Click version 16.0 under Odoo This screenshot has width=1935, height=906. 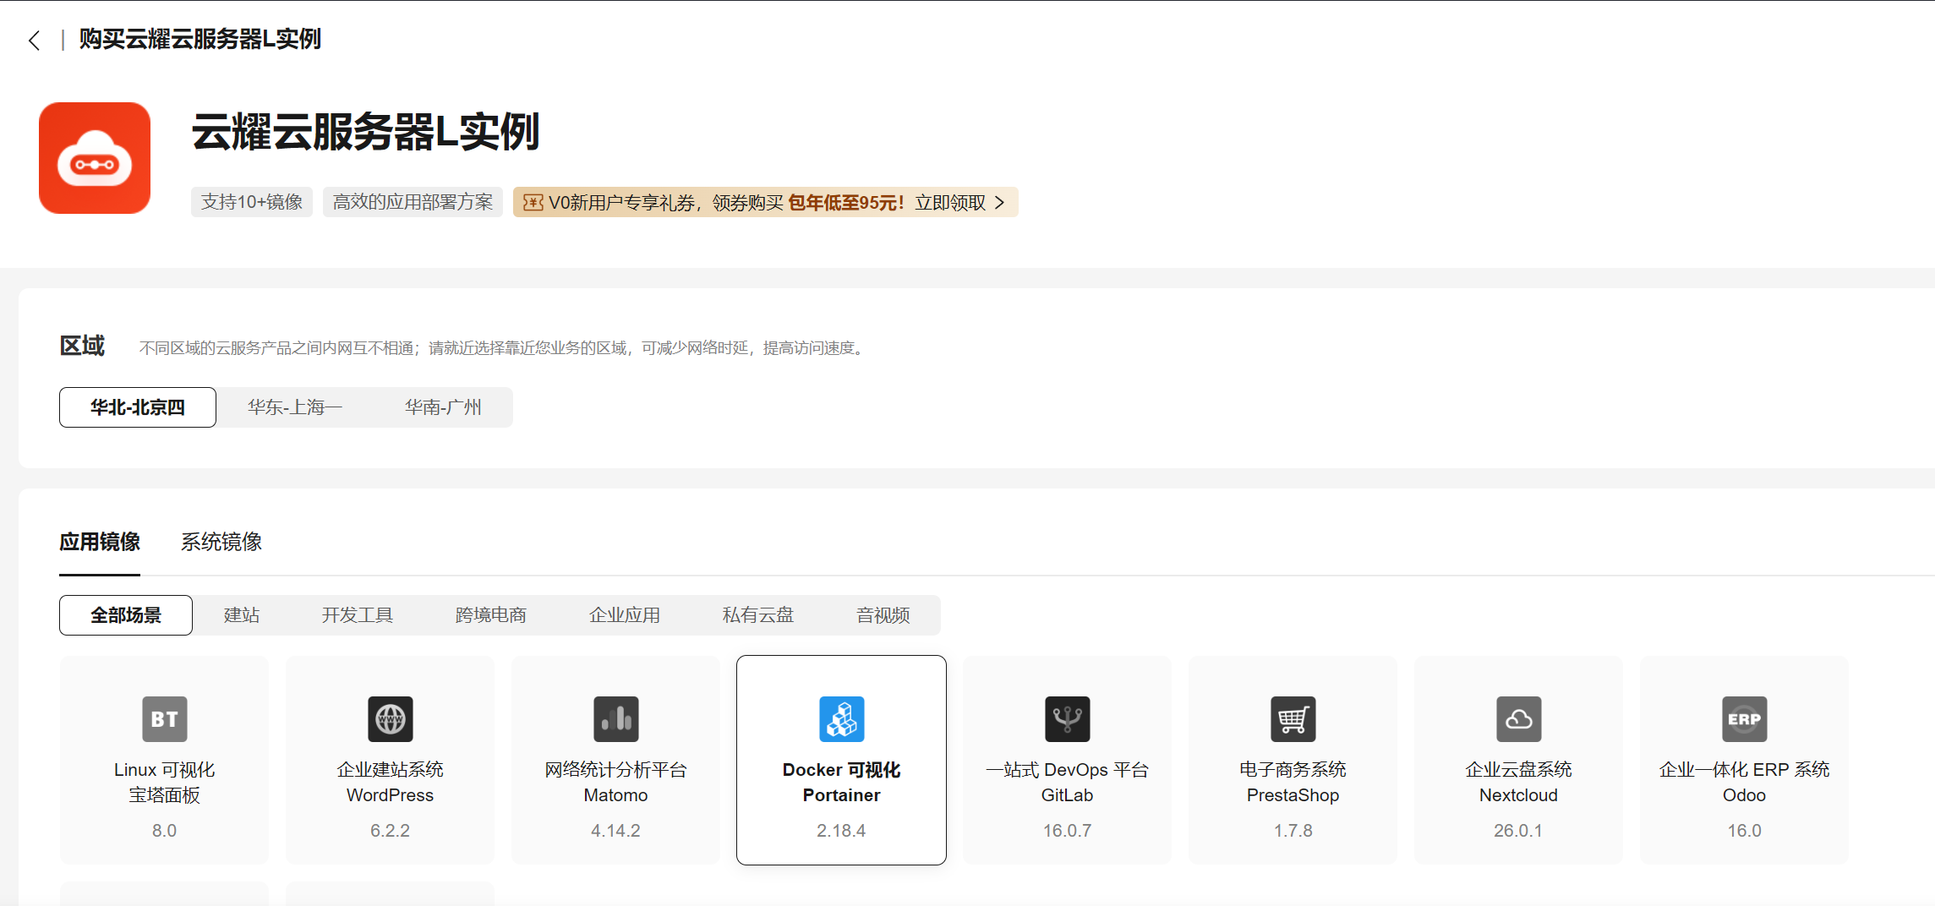click(1744, 831)
